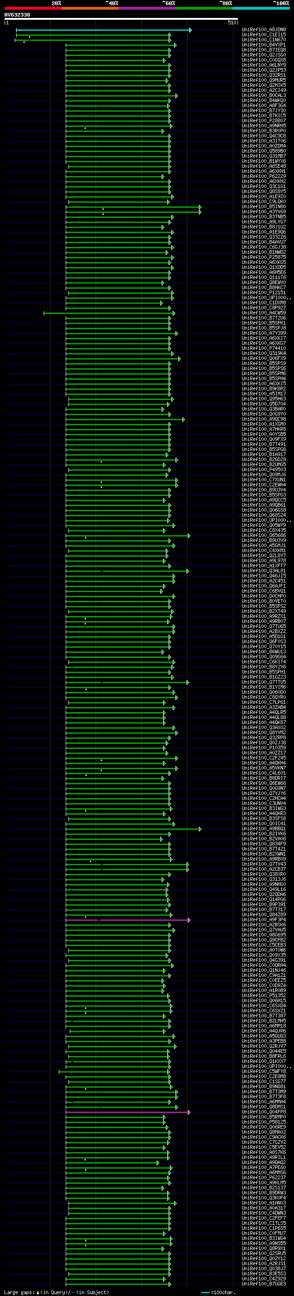
Task: Click the long green alignment bar for UniRef100_A3YV69
Action: [133, 212]
